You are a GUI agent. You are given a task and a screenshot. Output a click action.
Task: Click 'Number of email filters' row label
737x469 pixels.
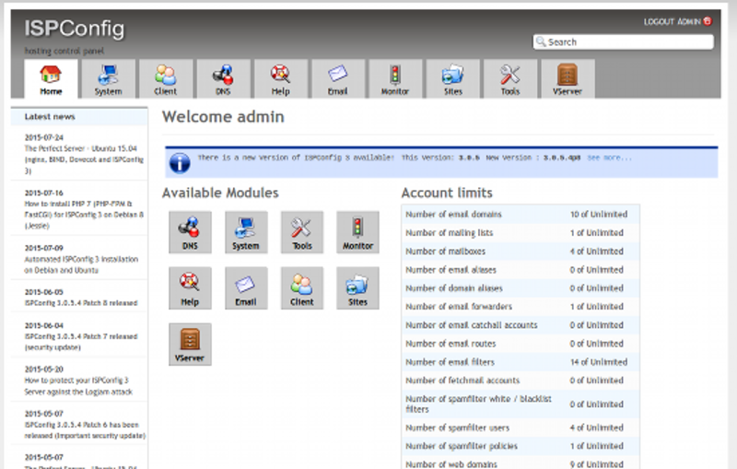coord(450,362)
